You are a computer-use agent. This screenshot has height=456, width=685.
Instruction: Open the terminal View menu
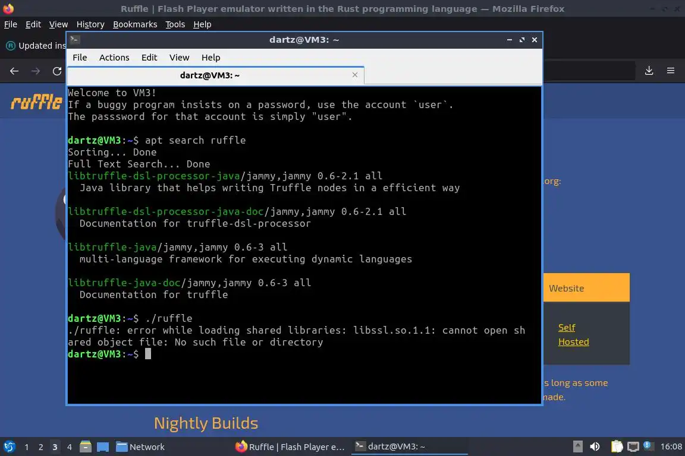(x=179, y=58)
